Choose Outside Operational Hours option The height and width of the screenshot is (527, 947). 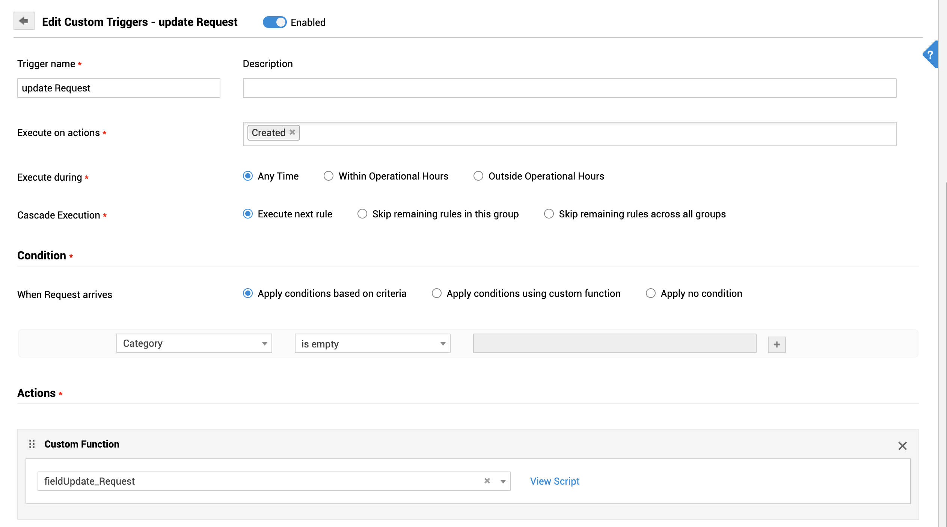(x=478, y=176)
